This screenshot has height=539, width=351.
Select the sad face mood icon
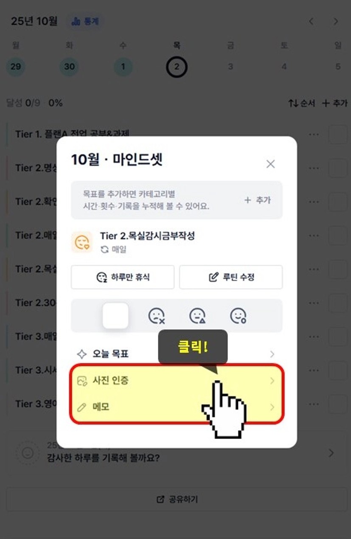click(x=156, y=316)
